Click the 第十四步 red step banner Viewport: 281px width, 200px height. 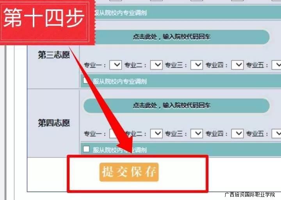tap(47, 22)
